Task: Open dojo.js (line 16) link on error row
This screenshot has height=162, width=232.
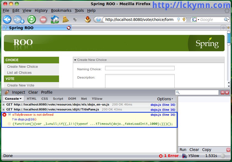Action: click(163, 115)
